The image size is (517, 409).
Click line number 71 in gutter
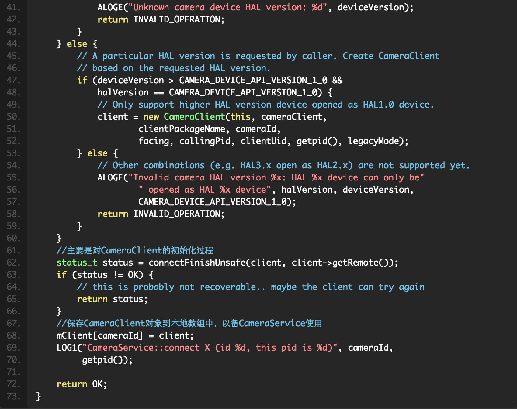pyautogui.click(x=14, y=372)
